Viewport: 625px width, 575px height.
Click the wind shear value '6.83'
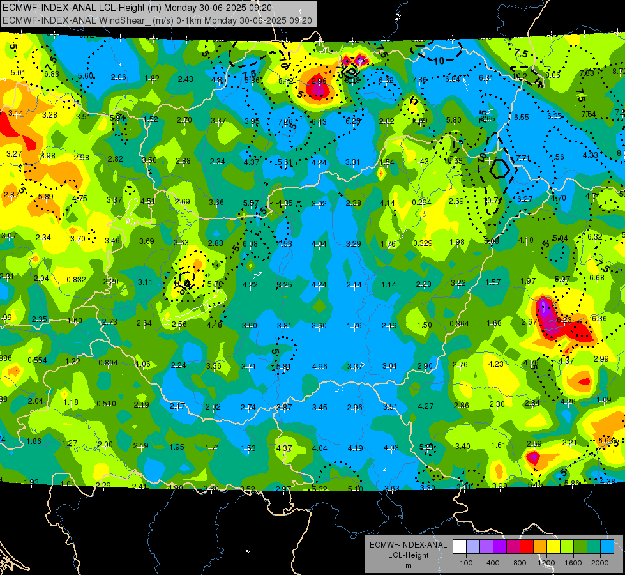click(x=52, y=74)
